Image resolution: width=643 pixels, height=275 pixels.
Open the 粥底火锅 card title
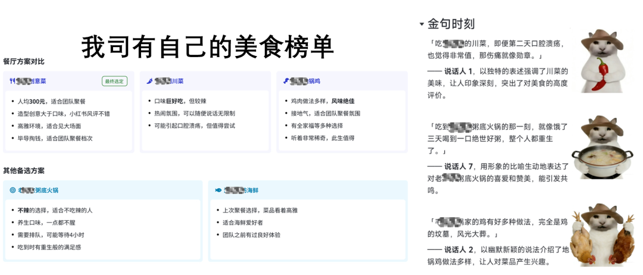tap(38, 190)
